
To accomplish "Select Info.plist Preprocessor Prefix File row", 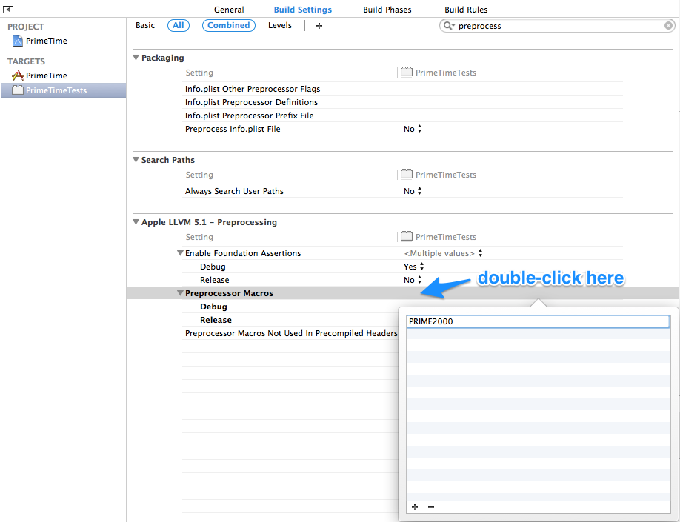I will [402, 116].
